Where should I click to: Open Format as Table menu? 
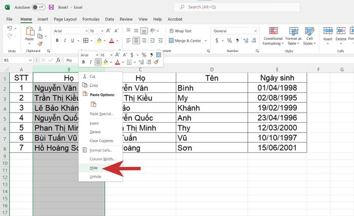tap(293, 36)
